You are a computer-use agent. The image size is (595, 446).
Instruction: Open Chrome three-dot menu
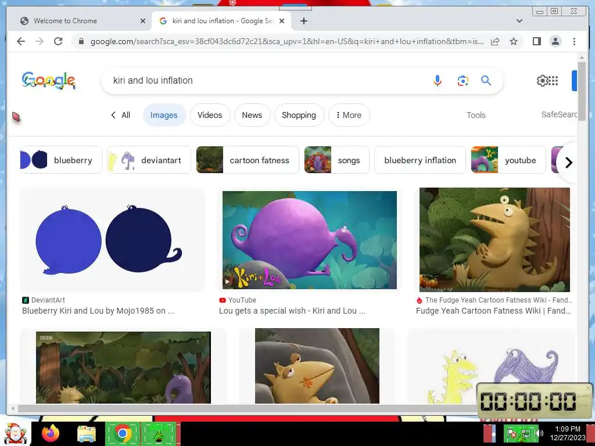coord(574,41)
